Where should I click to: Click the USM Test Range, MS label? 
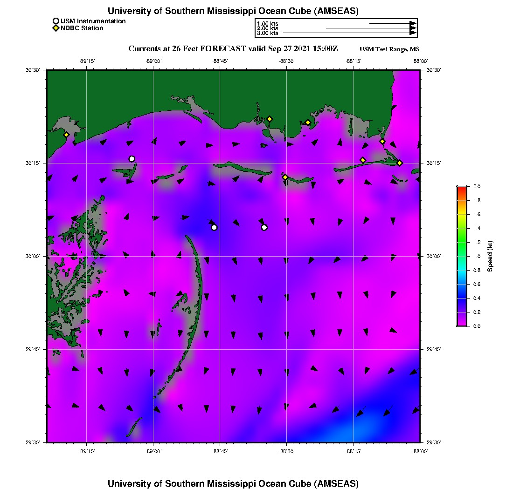(389, 49)
